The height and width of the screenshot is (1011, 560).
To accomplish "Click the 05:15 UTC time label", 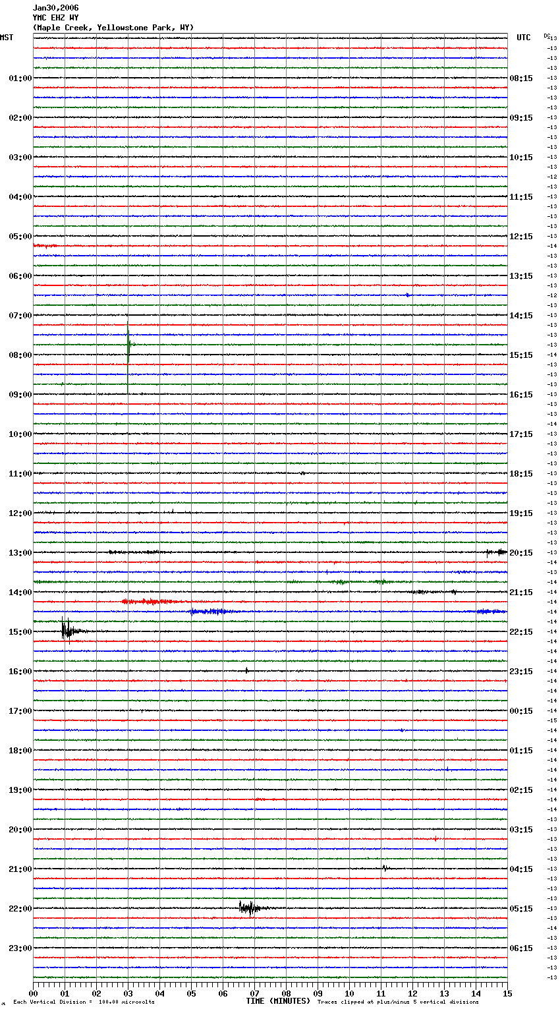I will (521, 909).
